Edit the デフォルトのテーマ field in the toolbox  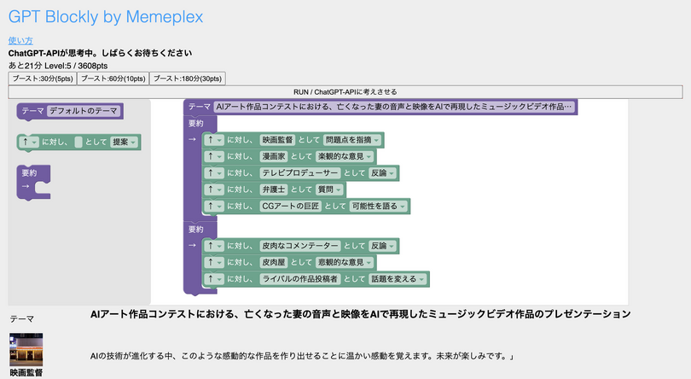(84, 111)
